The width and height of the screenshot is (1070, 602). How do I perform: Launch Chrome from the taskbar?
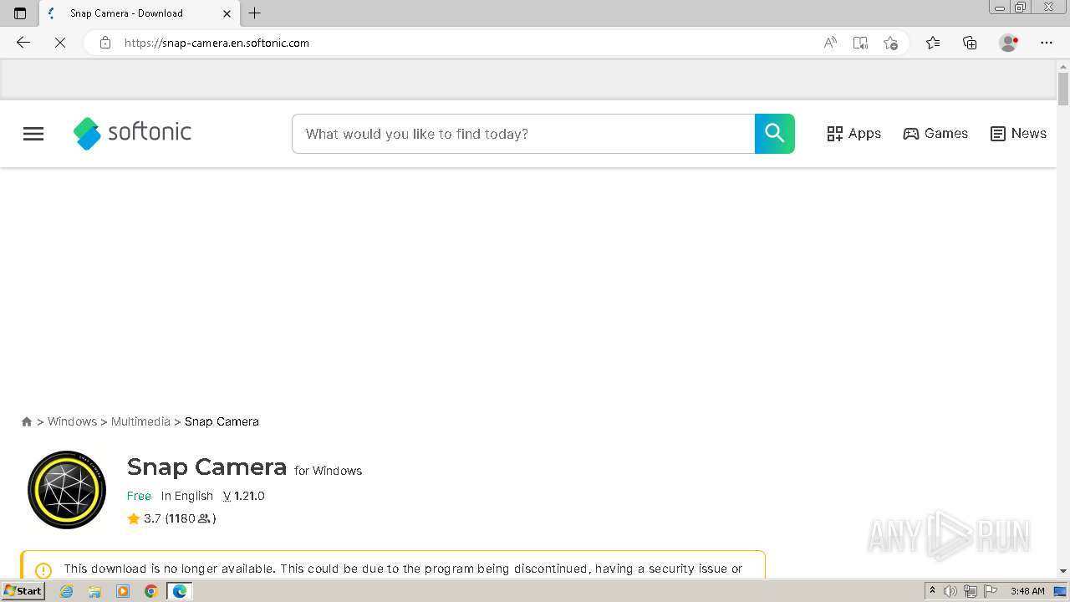pos(150,591)
